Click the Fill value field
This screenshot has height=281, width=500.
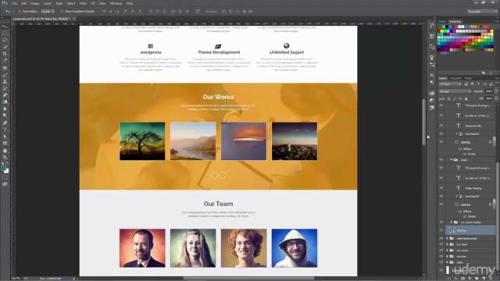pyautogui.click(x=489, y=98)
